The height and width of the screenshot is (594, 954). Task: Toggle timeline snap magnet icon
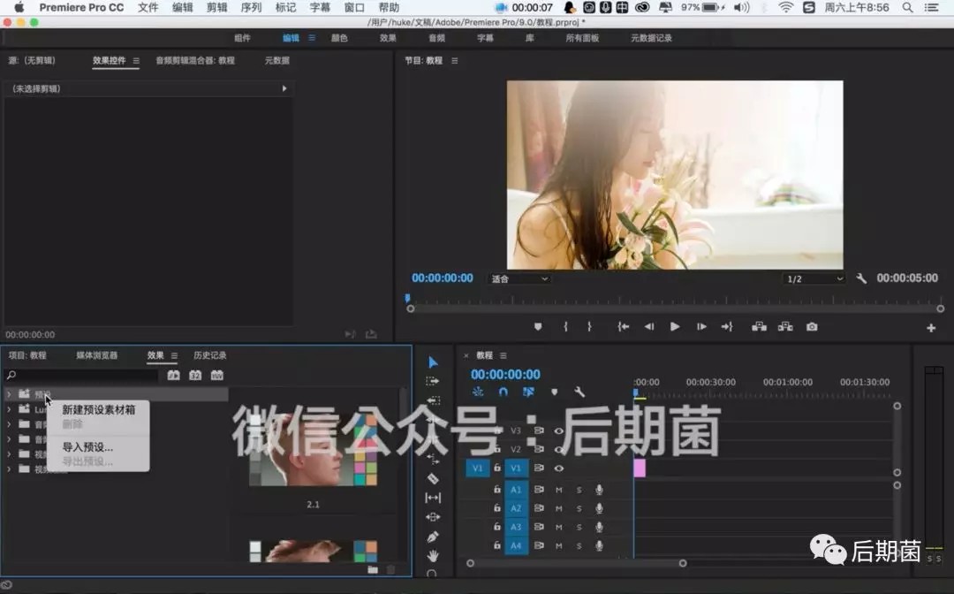pos(503,392)
